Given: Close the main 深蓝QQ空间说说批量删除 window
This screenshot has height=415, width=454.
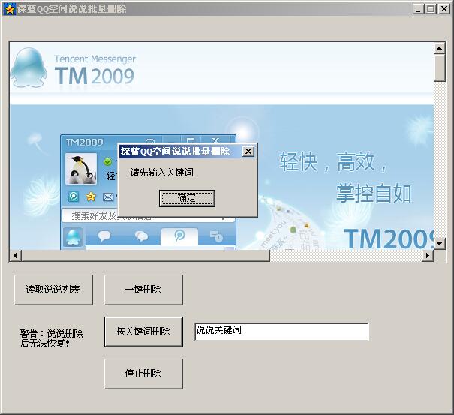Looking at the screenshot, I should coord(444,9).
